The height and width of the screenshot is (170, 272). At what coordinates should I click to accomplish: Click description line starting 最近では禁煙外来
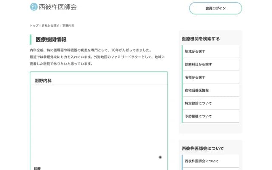tap(97, 57)
